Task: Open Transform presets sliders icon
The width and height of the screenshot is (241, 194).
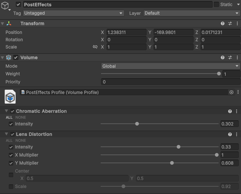Action: tap(230, 23)
